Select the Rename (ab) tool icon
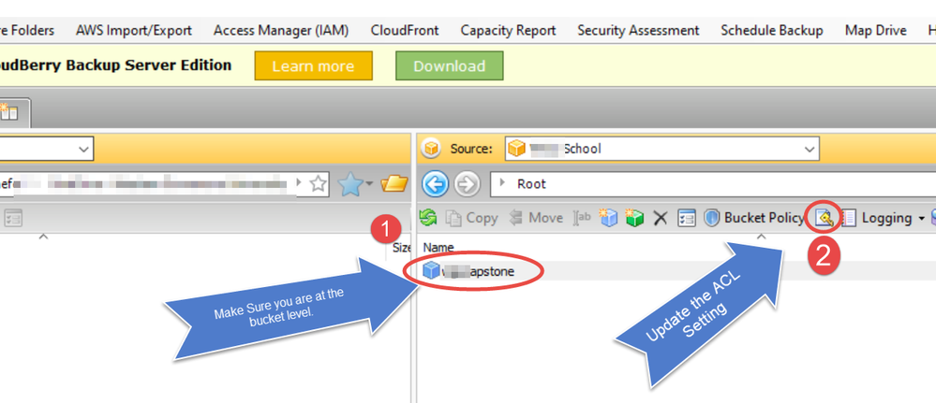The image size is (936, 403). click(582, 218)
